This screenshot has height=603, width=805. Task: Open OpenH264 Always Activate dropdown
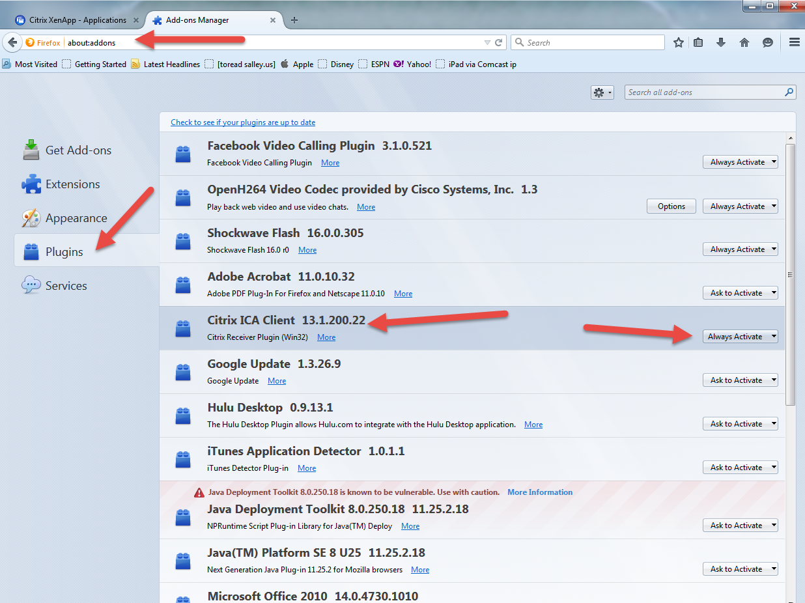coord(741,206)
